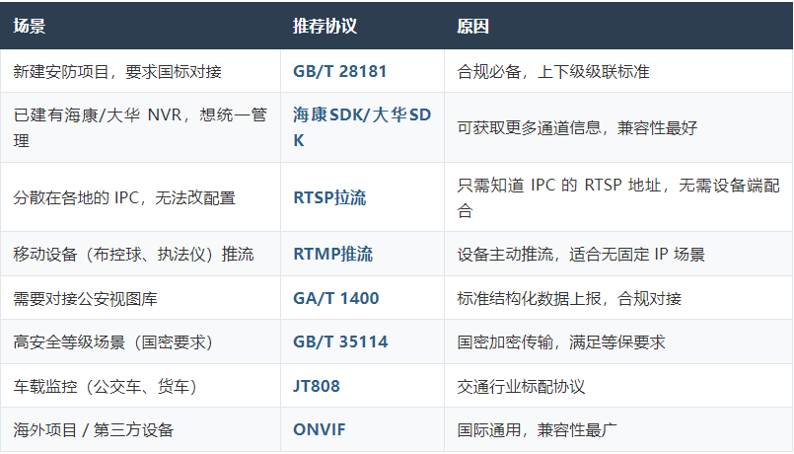Open the 海康SDK/大华SDK protocol link
The height and width of the screenshot is (454, 794).
tap(362, 127)
